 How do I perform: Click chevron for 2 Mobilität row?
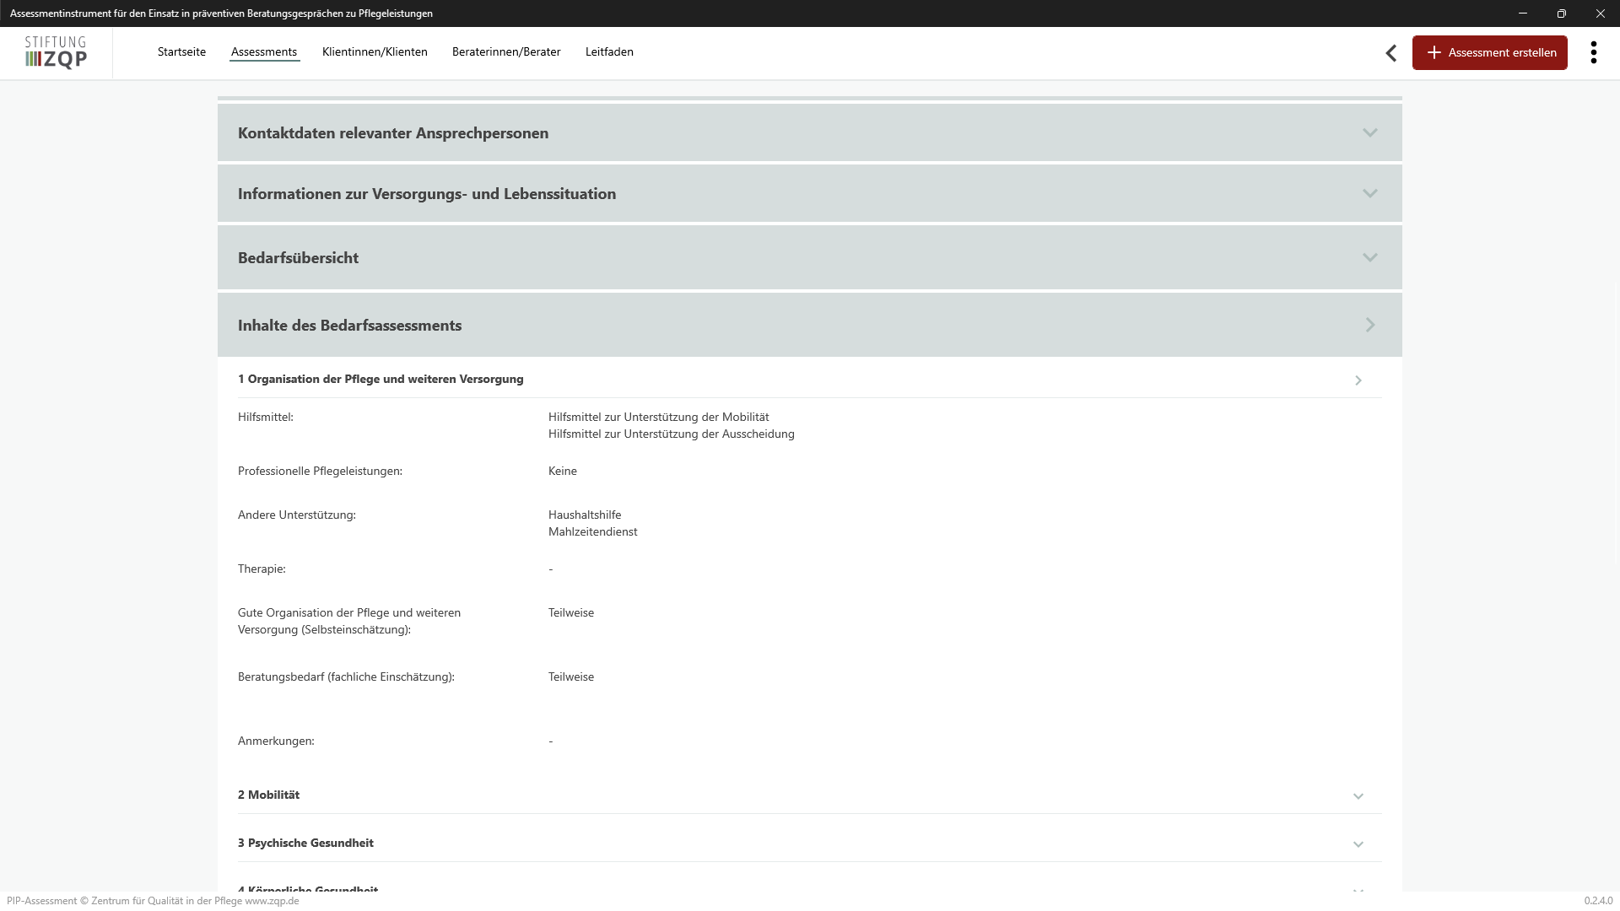coord(1358,796)
